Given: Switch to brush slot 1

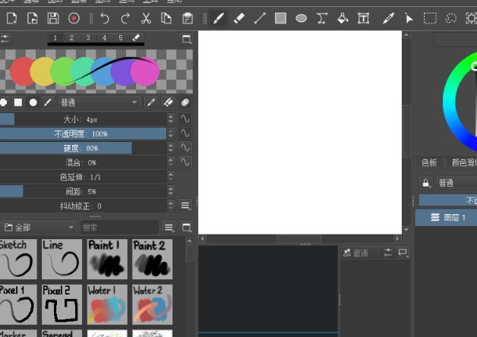Looking at the screenshot, I should coord(55,38).
